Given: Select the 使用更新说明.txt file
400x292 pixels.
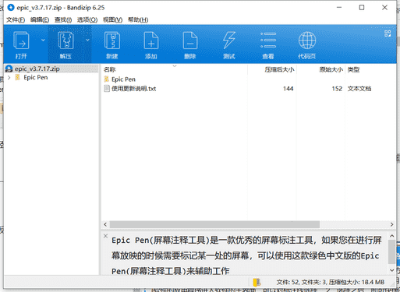Looking at the screenshot, I should tap(134, 89).
